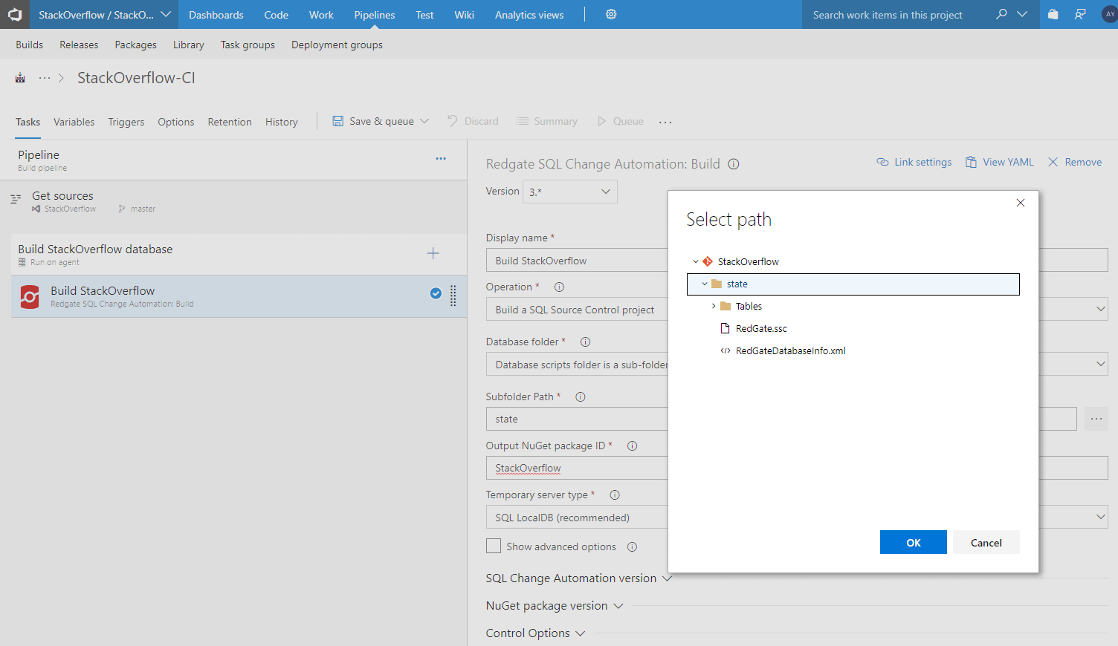
Task: Open the Version 3.* dropdown
Action: [x=570, y=192]
